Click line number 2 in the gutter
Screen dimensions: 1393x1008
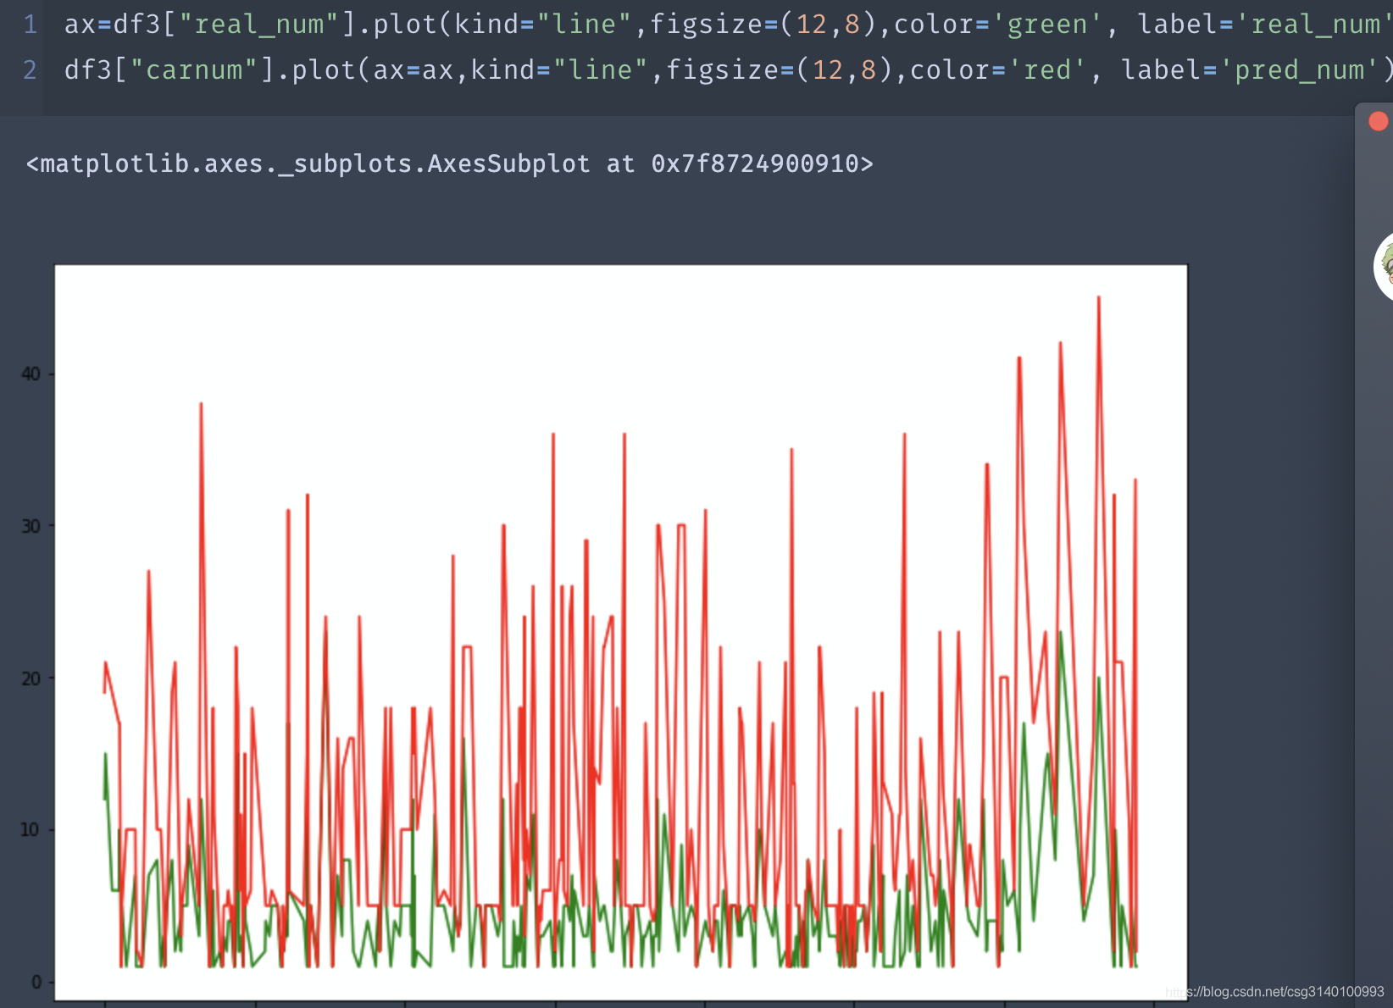pos(31,70)
